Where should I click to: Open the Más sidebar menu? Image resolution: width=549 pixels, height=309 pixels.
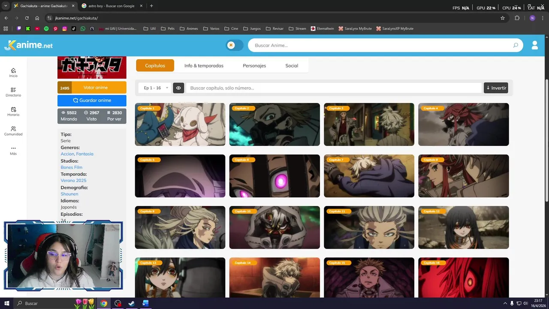tap(13, 150)
